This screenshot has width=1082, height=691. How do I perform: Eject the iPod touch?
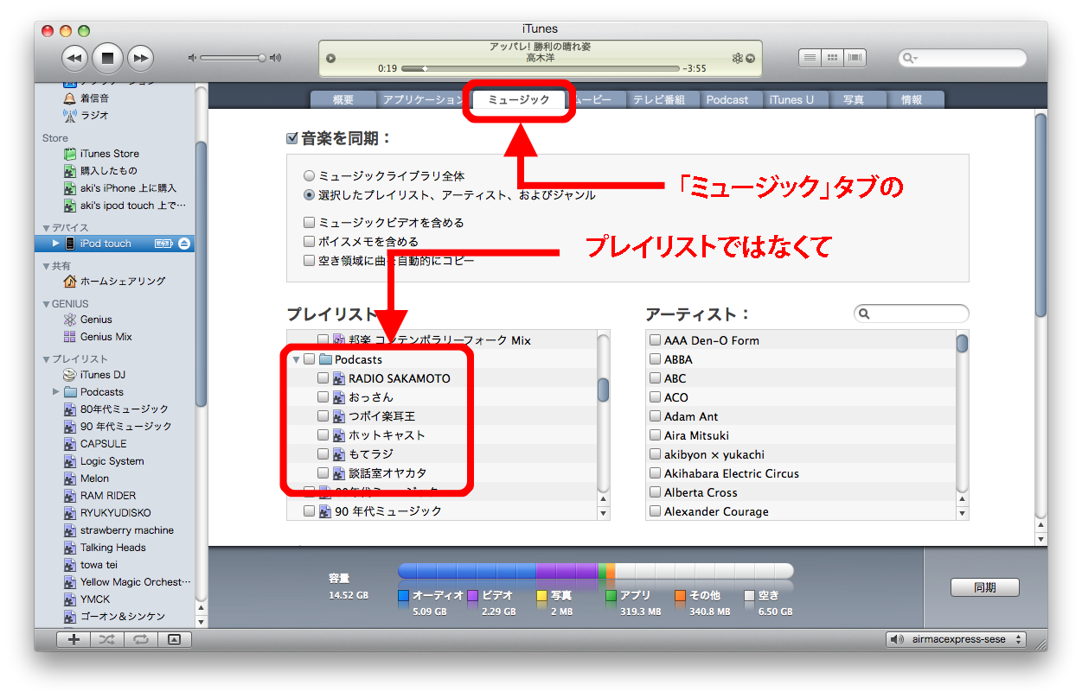(x=183, y=244)
